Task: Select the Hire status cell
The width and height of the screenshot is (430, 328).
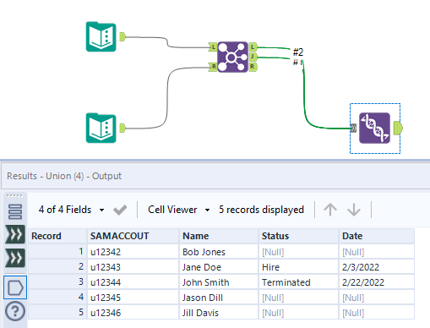Action: pyautogui.click(x=298, y=267)
